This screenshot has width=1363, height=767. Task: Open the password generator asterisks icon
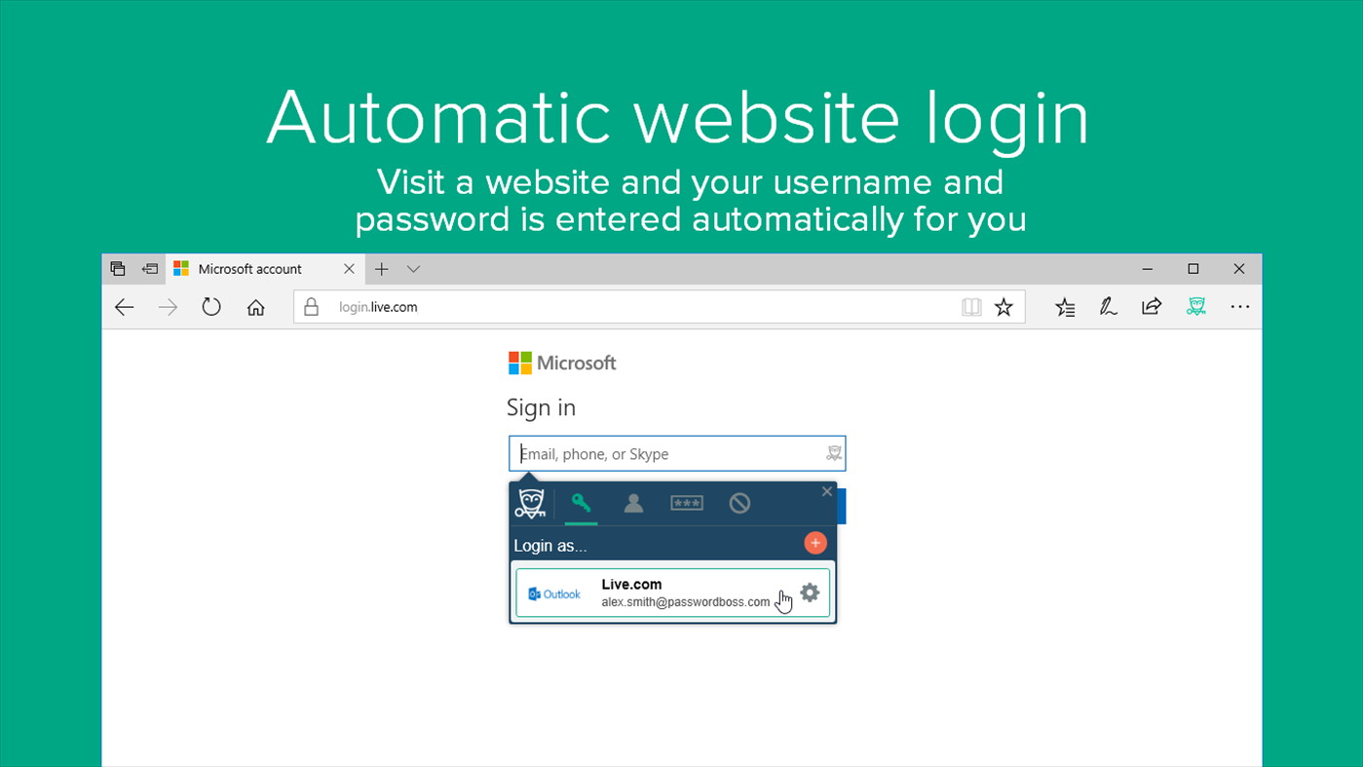click(x=687, y=504)
